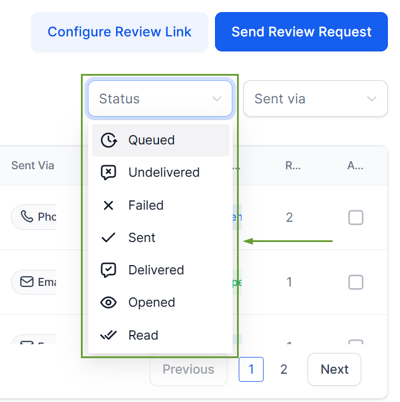Click the Read double-check icon
Image resolution: width=400 pixels, height=402 pixels.
pyautogui.click(x=109, y=335)
